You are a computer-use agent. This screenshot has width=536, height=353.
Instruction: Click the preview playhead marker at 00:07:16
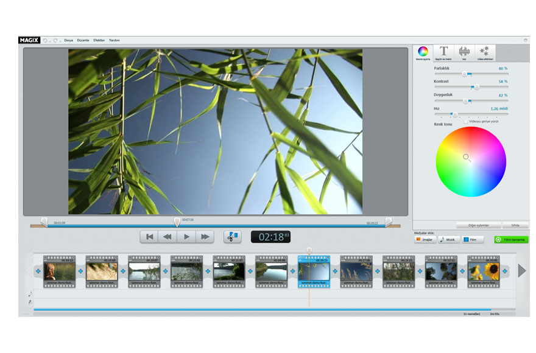click(177, 222)
